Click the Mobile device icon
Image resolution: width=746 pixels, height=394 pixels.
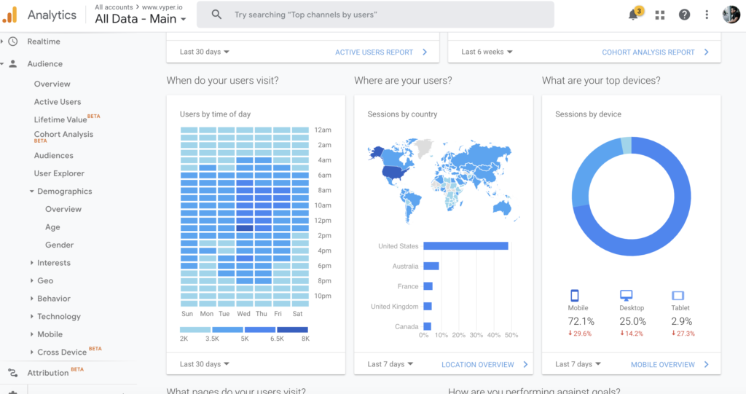point(574,296)
